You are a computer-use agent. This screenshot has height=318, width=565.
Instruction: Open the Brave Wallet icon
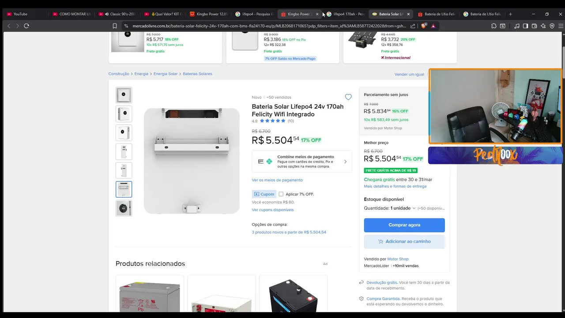pos(535,26)
